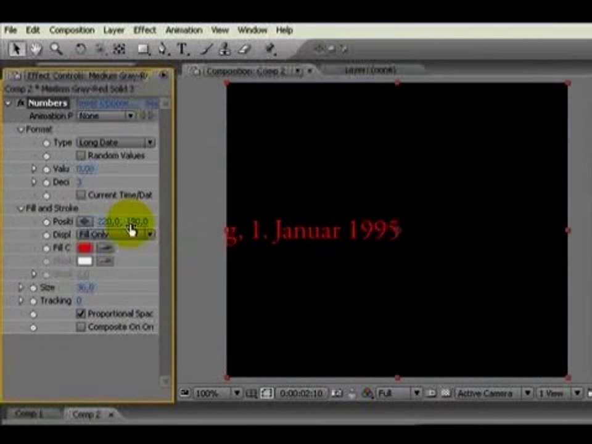Image resolution: width=592 pixels, height=444 pixels.
Task: Enable Composite On Original checkbox
Action: pos(81,327)
